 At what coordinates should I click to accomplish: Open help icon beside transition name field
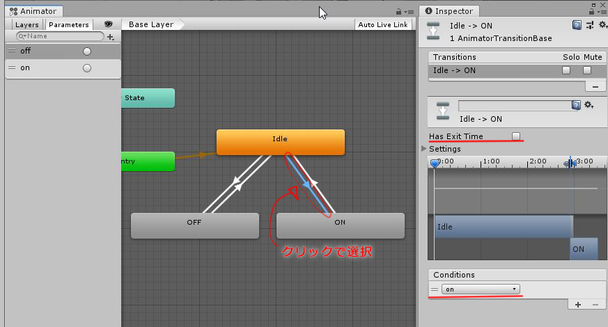click(x=576, y=105)
